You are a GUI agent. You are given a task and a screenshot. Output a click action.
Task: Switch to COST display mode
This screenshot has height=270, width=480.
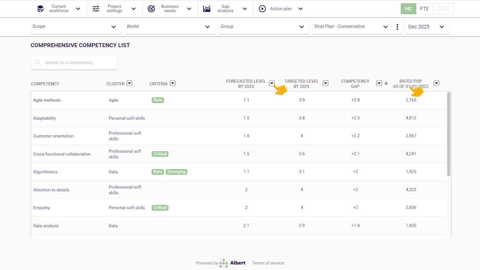coord(443,9)
